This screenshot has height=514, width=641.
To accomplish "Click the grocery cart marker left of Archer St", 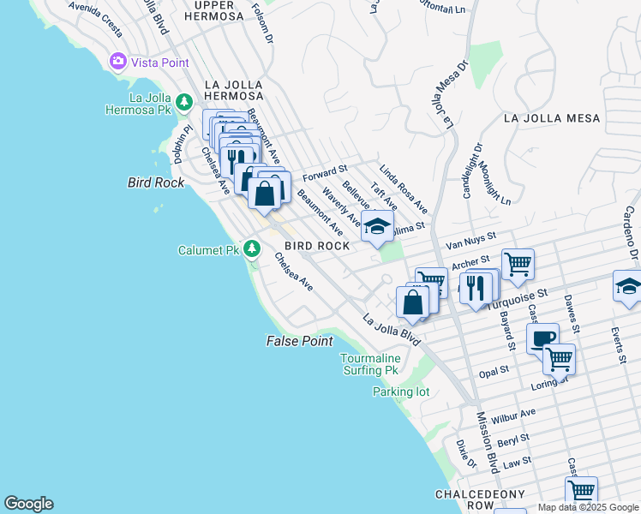I will pos(434,278).
